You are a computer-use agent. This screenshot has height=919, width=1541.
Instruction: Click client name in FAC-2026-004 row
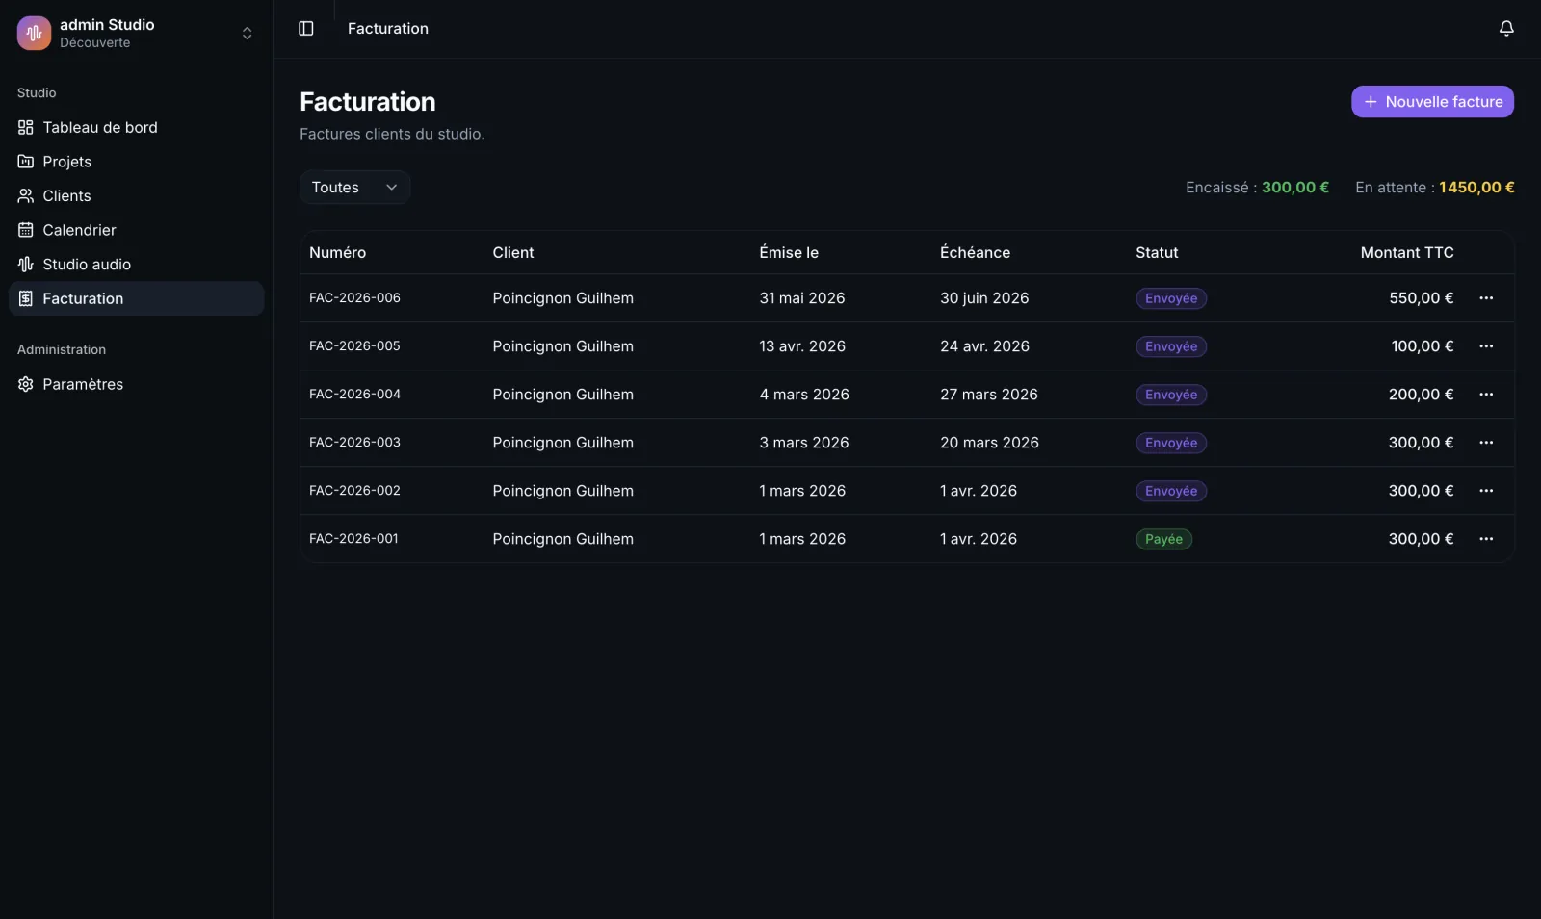click(x=562, y=395)
